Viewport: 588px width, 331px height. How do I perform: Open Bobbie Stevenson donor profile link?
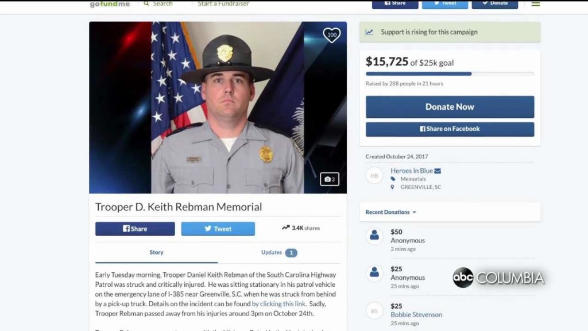pos(416,314)
